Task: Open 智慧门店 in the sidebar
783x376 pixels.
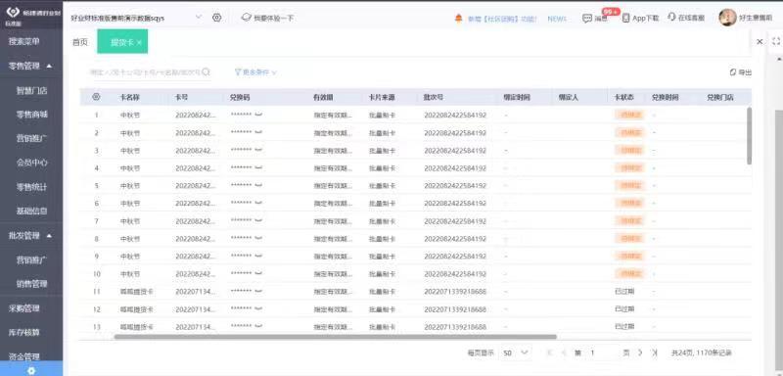Action: click(x=31, y=90)
